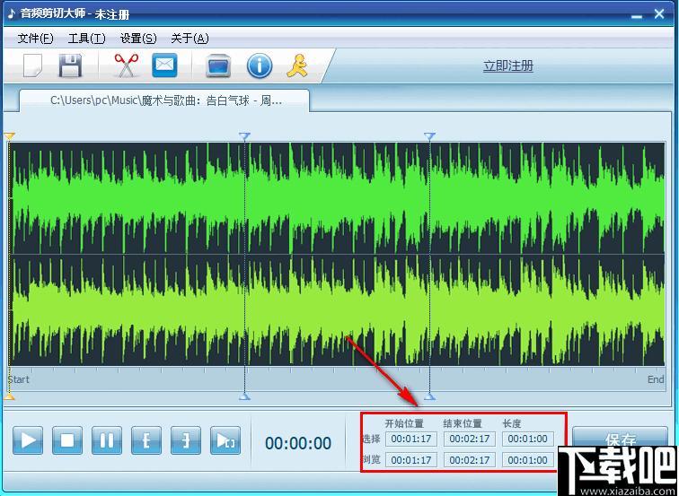Click the monitor screen toolbar icon

(218, 65)
